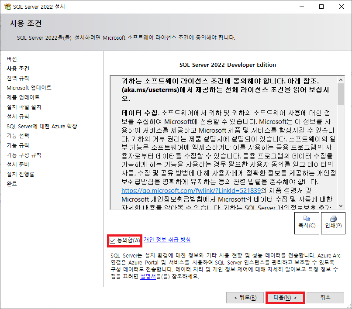Select the 설치 규칙 step

tap(18, 117)
